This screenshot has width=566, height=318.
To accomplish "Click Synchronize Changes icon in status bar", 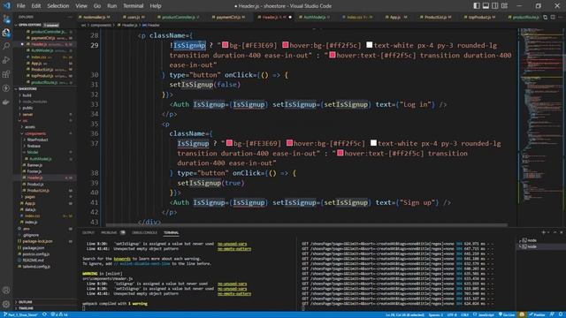I will (44, 314).
